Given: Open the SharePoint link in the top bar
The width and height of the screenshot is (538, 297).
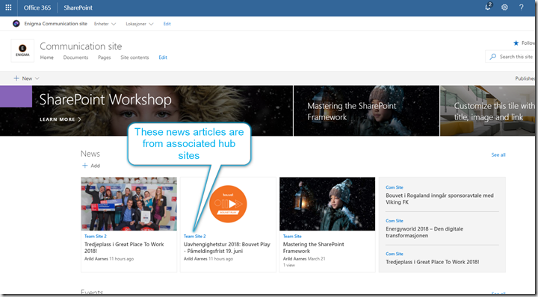Looking at the screenshot, I should pyautogui.click(x=78, y=7).
